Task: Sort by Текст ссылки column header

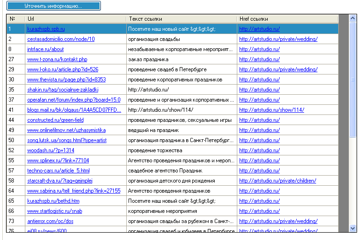Action: [182, 19]
